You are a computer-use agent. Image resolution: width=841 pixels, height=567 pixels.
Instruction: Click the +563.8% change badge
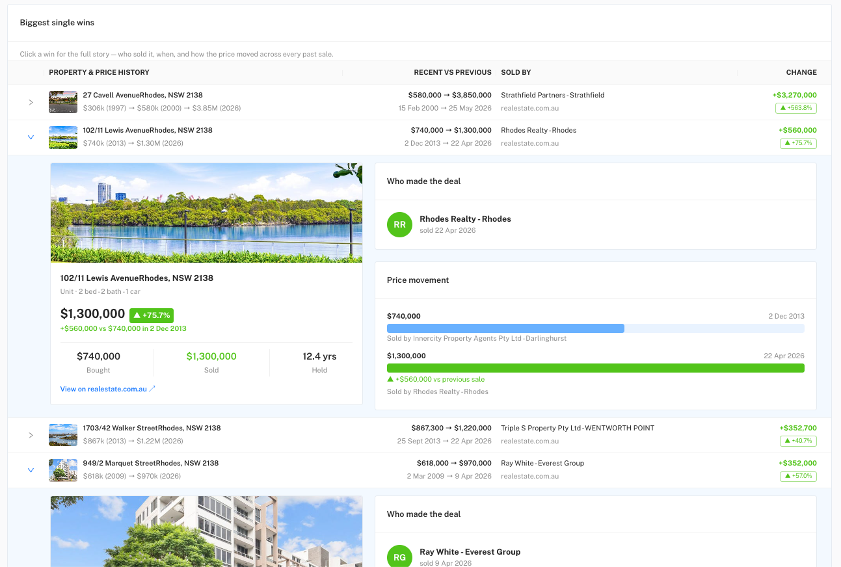click(x=795, y=109)
